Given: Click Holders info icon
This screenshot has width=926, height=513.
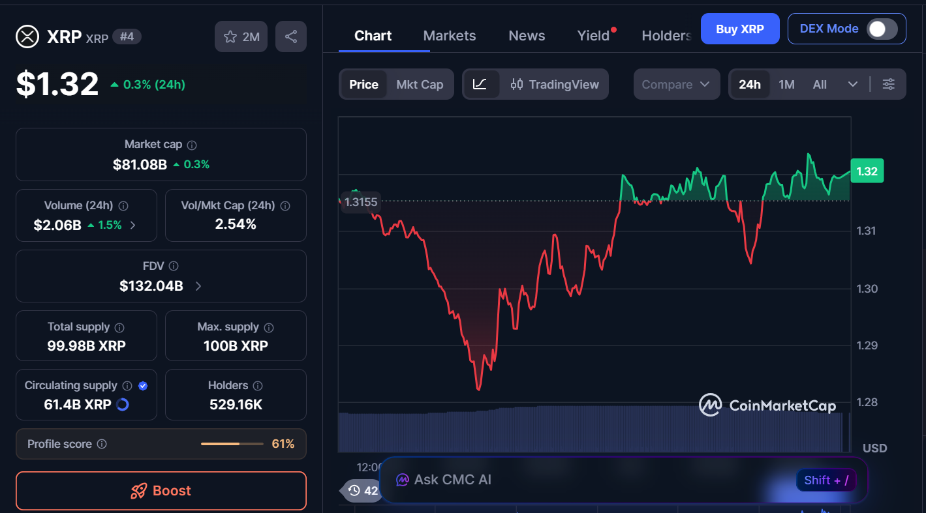Looking at the screenshot, I should click(258, 386).
